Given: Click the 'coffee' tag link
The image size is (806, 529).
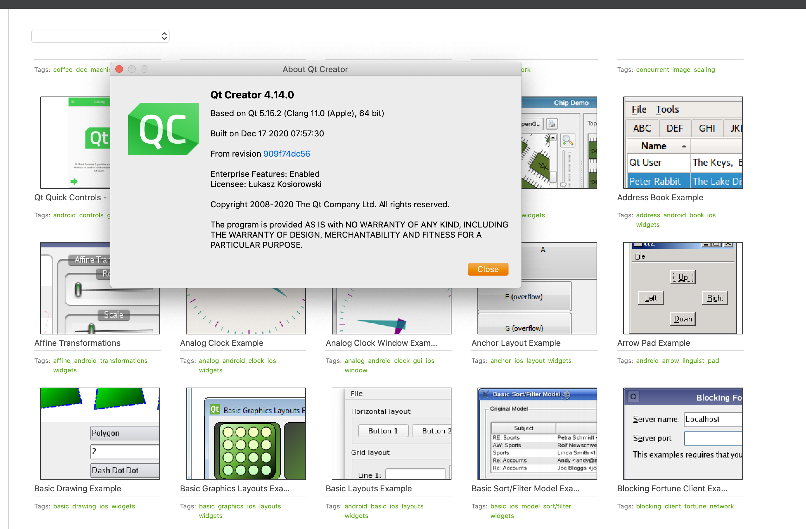Looking at the screenshot, I should click(x=63, y=70).
